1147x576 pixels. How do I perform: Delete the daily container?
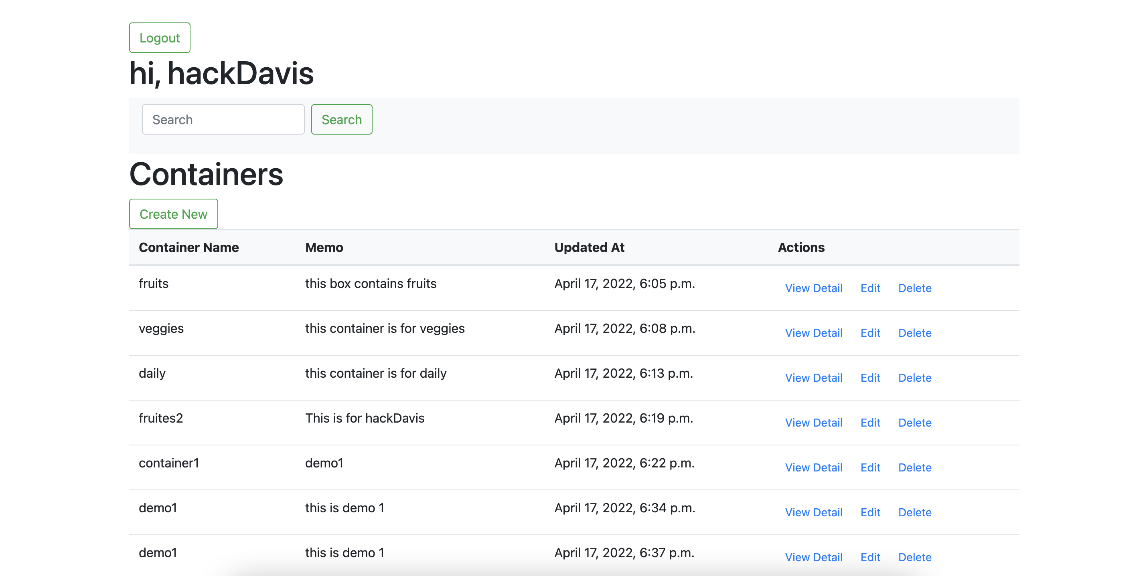(914, 378)
